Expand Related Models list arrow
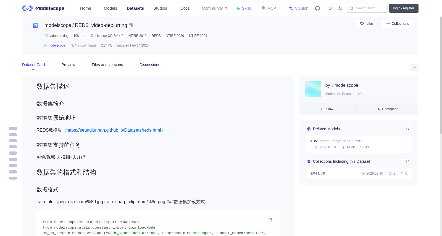The height and width of the screenshot is (236, 442). (407, 129)
